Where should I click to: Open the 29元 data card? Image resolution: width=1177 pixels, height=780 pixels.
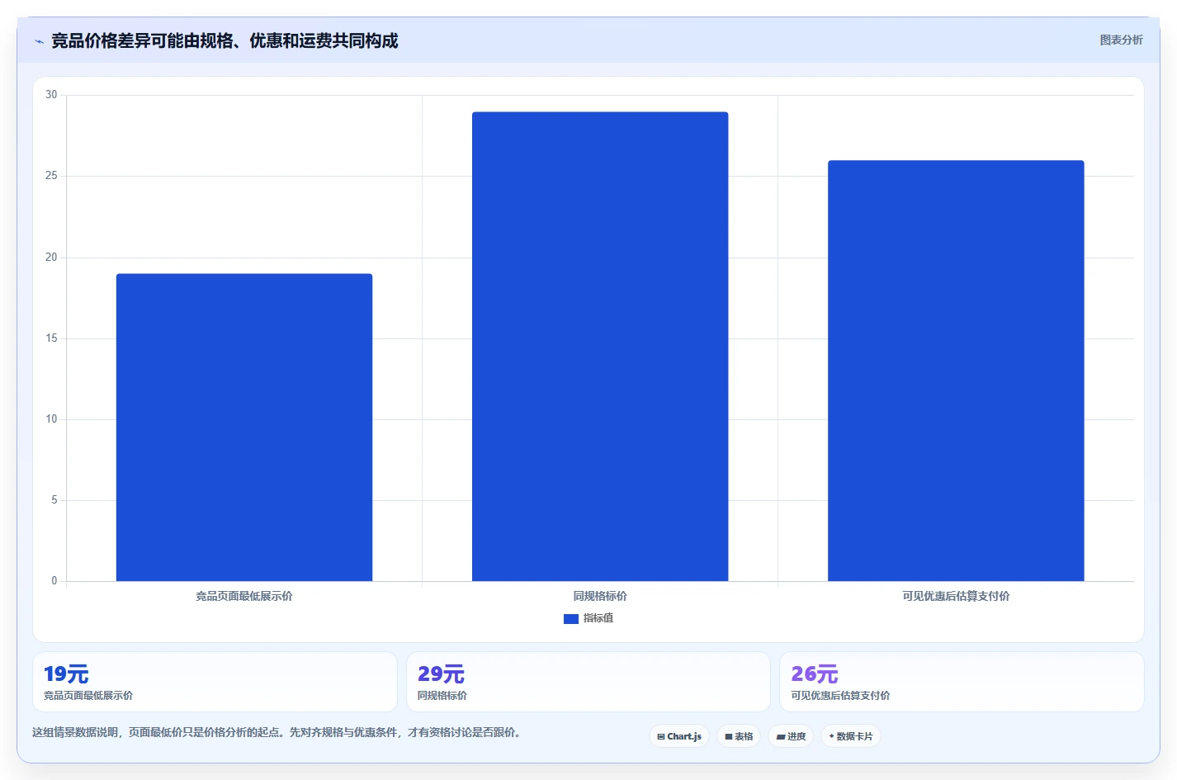(x=588, y=682)
